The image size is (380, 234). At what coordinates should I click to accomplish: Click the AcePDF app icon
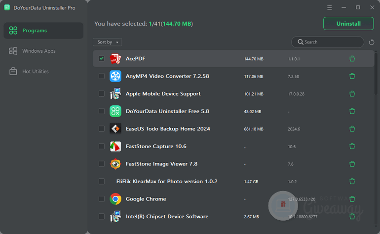coord(115,59)
